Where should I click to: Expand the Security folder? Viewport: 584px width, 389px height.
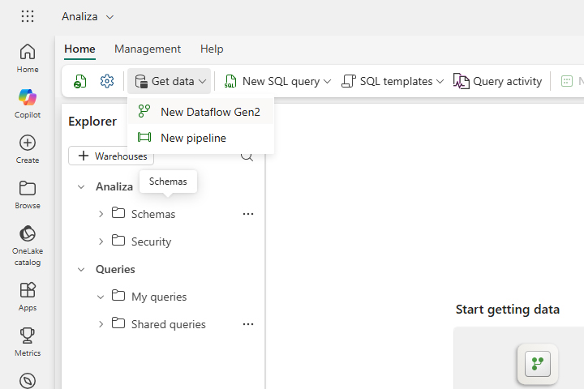pyautogui.click(x=101, y=242)
